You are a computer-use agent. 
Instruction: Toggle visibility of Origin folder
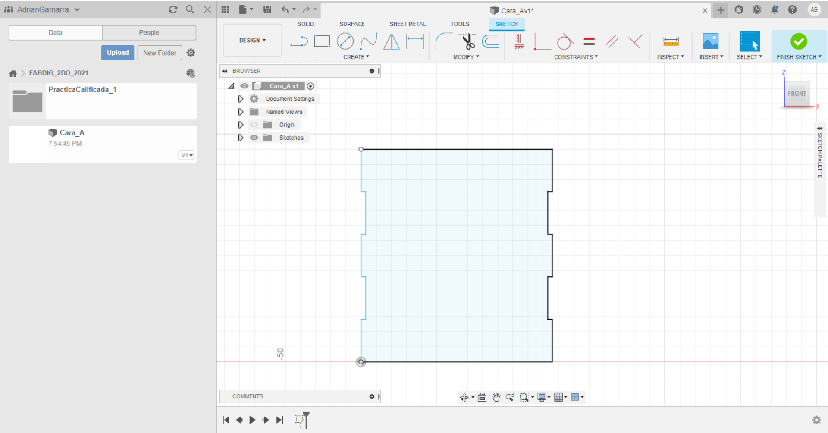click(254, 125)
